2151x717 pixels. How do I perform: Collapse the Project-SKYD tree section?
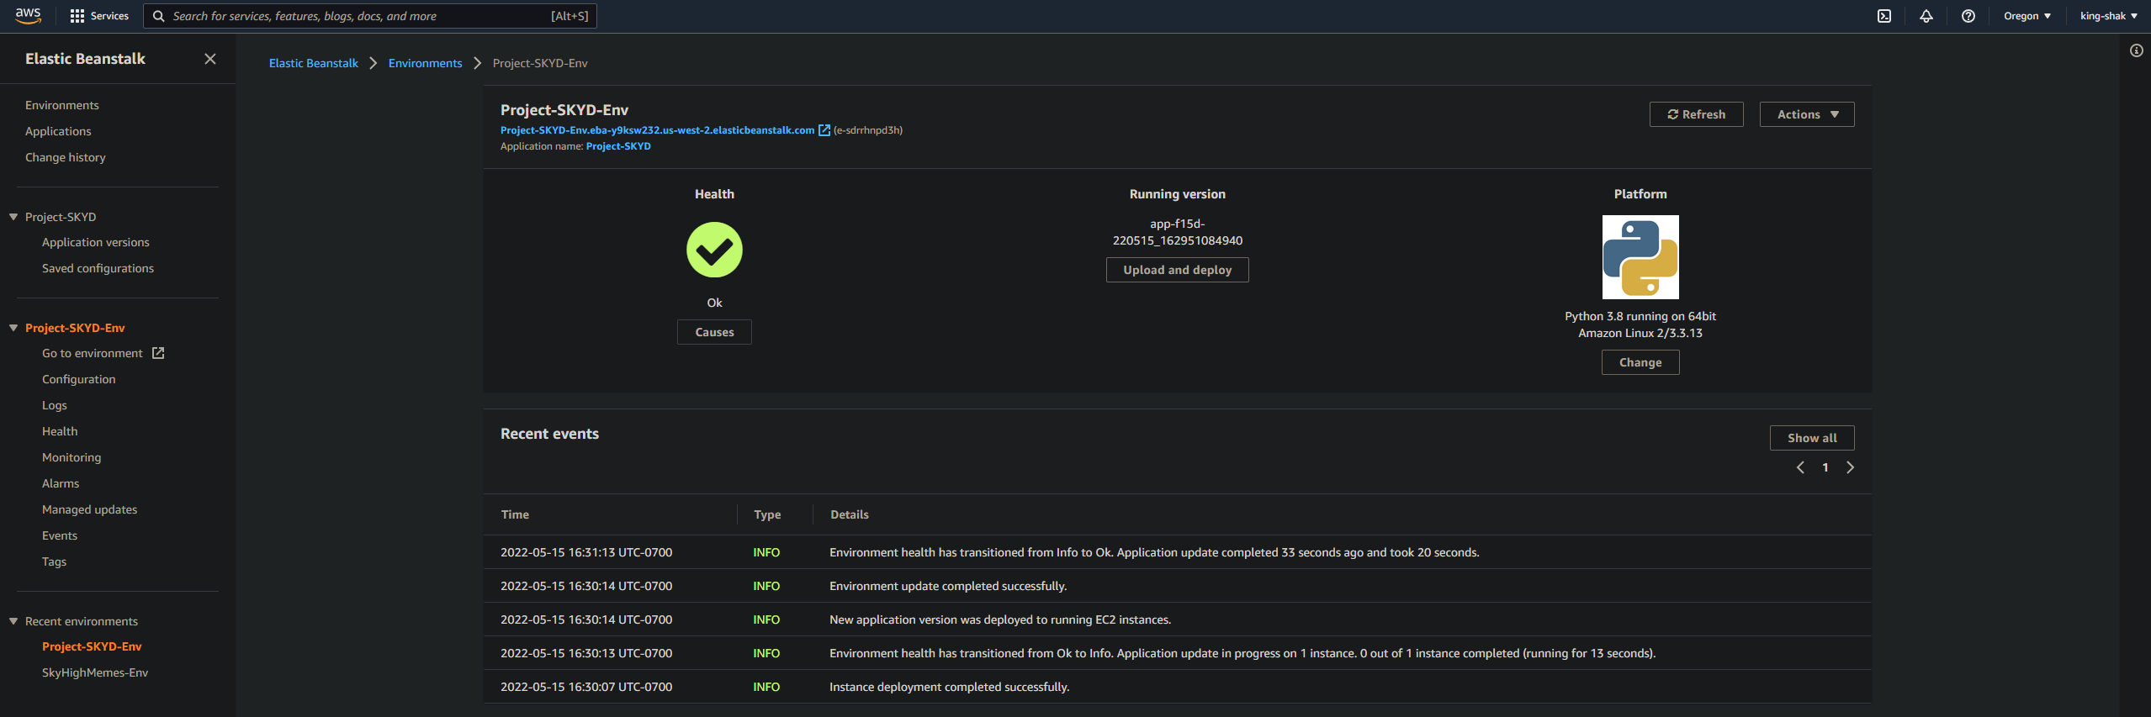click(13, 217)
